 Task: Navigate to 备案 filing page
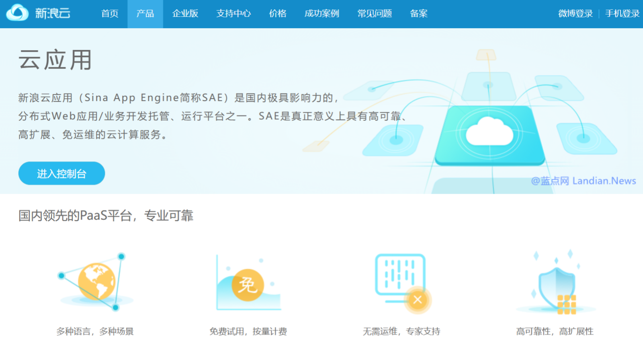[x=419, y=14]
